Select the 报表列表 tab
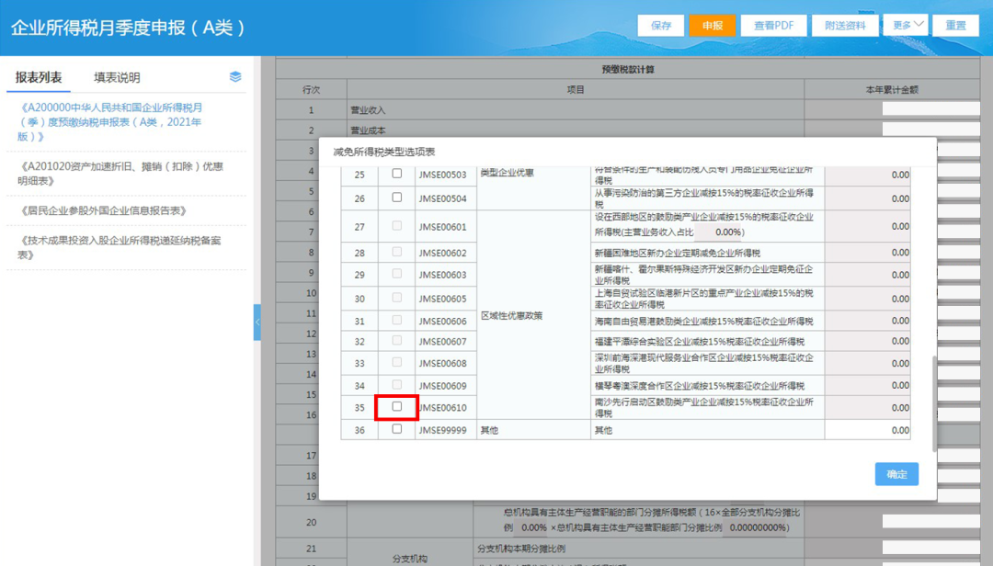 click(x=39, y=77)
